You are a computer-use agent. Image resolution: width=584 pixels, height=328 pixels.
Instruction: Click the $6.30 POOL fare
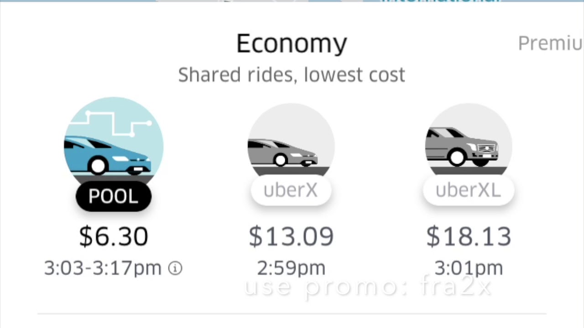click(x=114, y=236)
